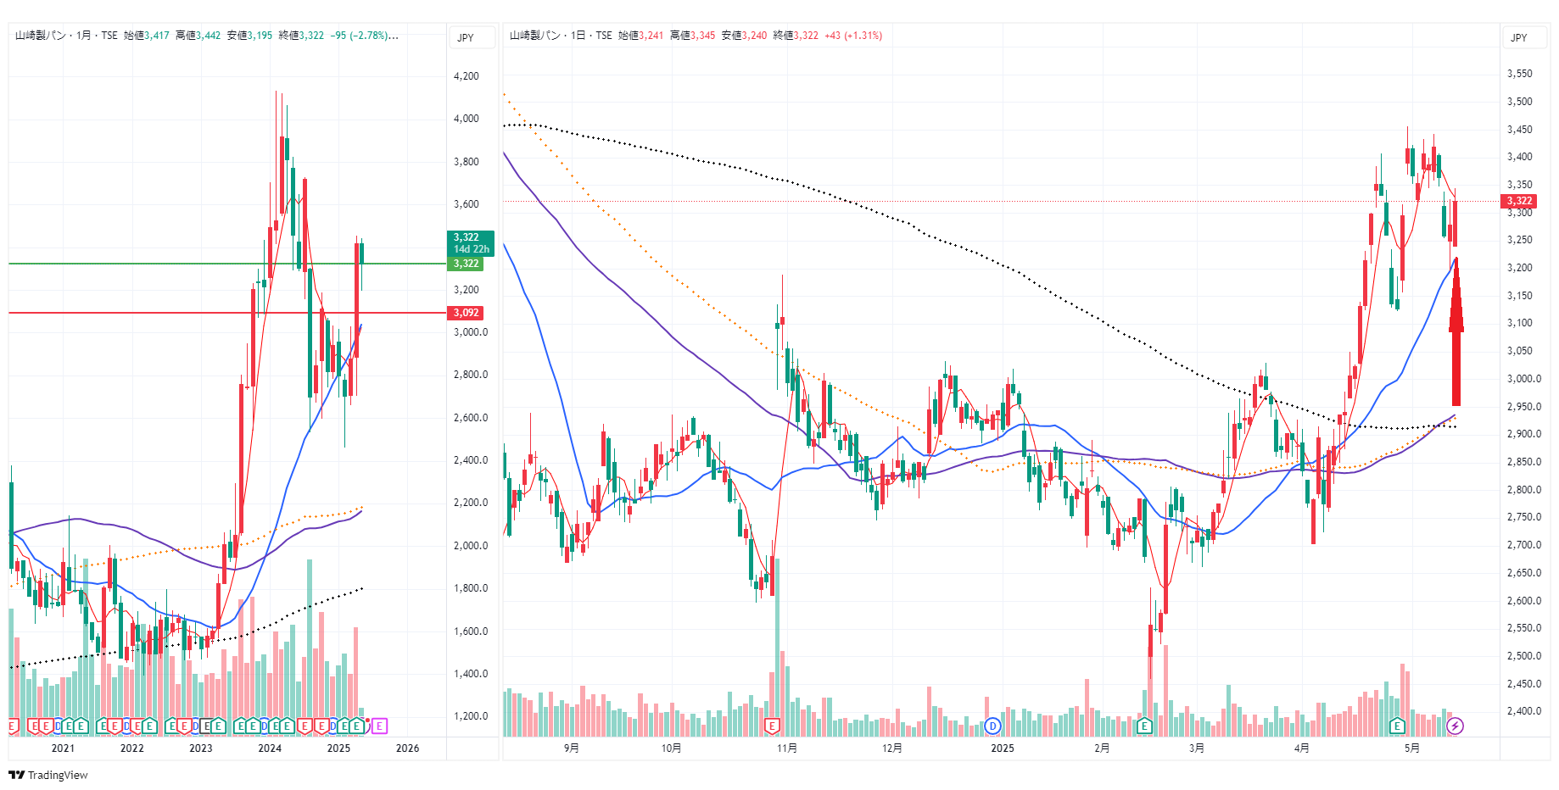
Task: Click 3,550 on daily price axis
Action: [x=1520, y=74]
